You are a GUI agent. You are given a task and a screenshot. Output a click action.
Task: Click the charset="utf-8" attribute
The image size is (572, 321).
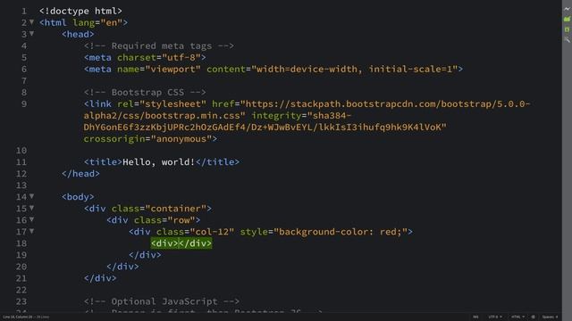(x=159, y=57)
